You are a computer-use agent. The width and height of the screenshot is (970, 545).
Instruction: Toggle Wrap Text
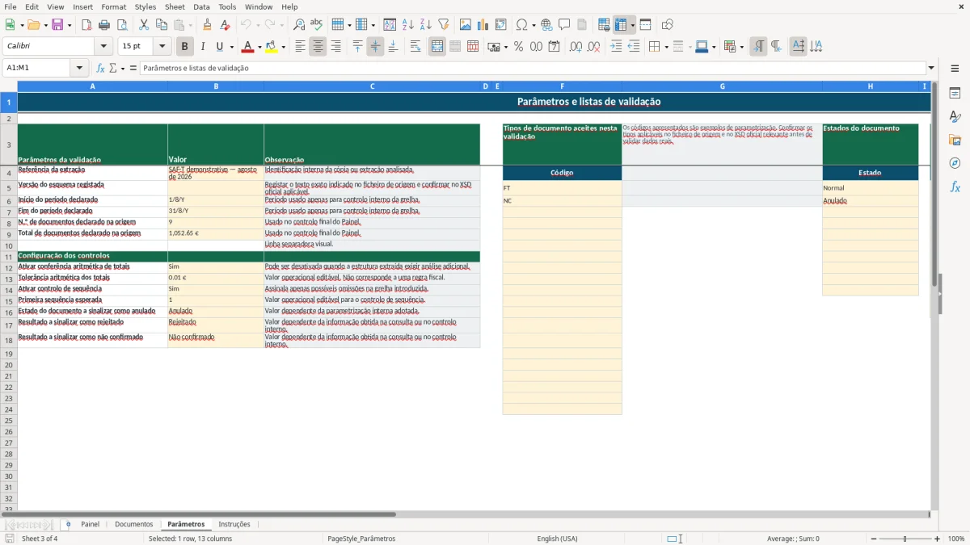click(x=415, y=47)
